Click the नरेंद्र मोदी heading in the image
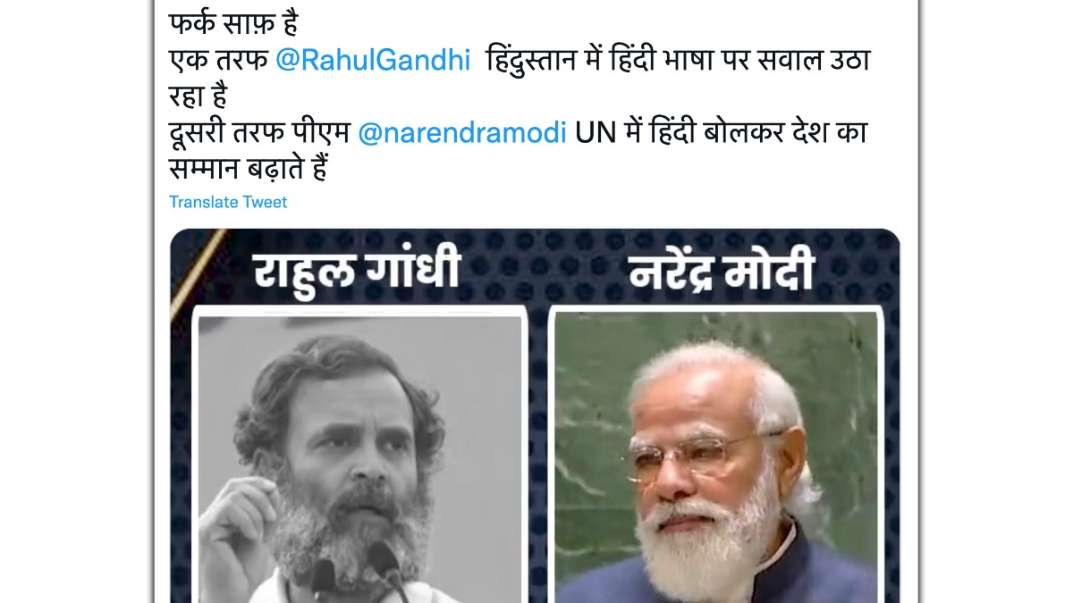 click(722, 269)
